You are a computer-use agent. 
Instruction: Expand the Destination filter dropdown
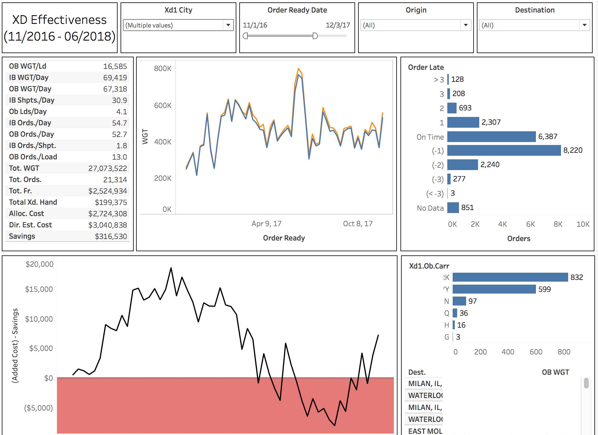coord(584,25)
